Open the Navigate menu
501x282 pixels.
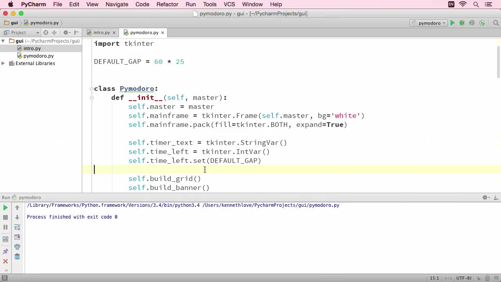click(117, 4)
